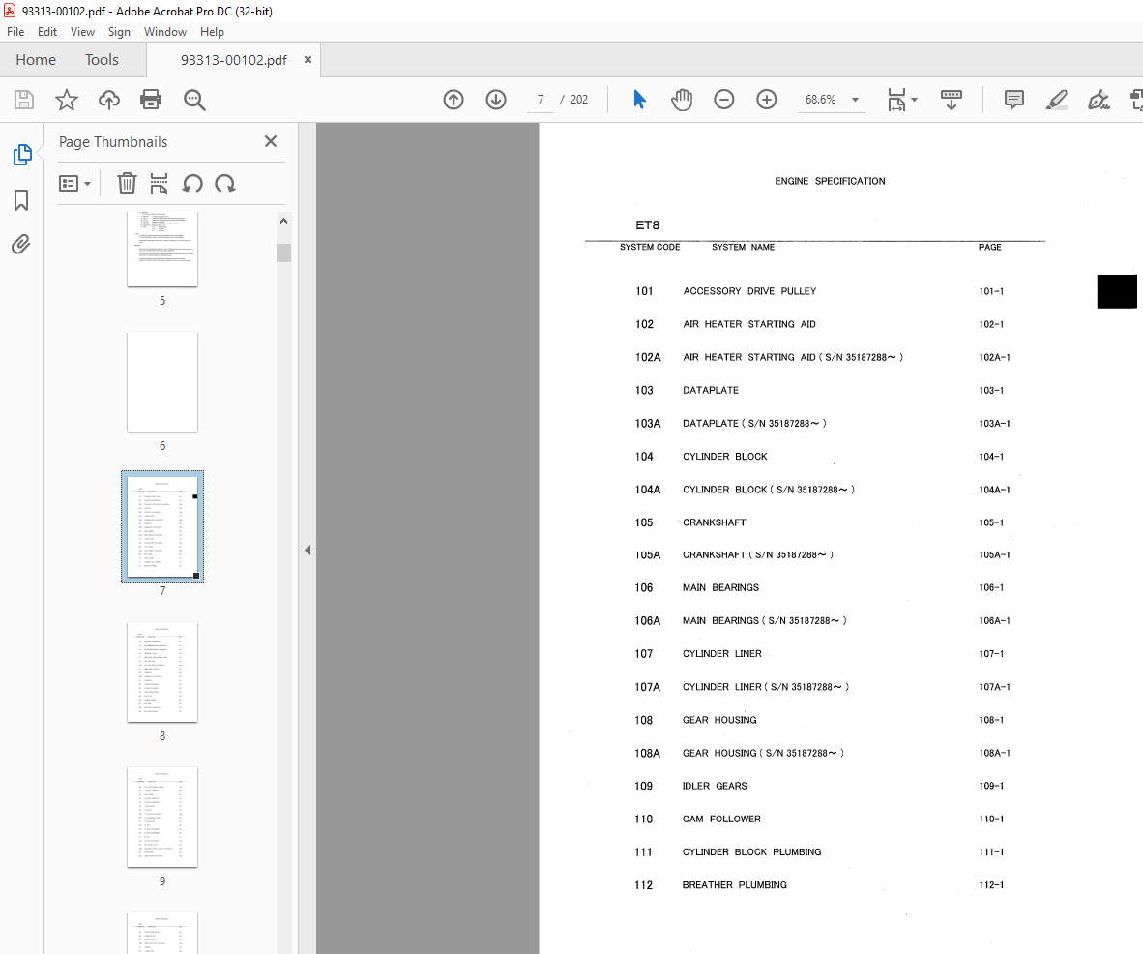1143x954 pixels.
Task: Click the 'CYLINDER BLOCK PLUMBING' entry
Action: pos(751,851)
